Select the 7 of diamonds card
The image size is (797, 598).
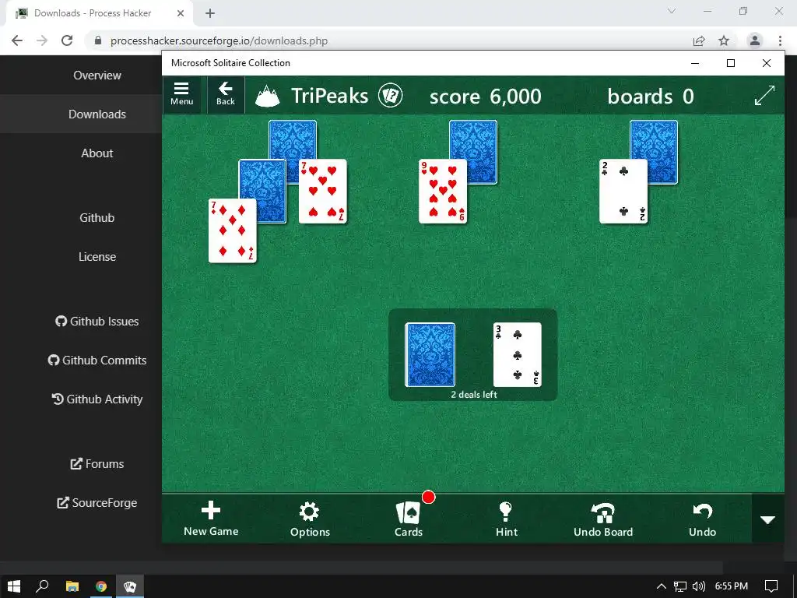[232, 230]
